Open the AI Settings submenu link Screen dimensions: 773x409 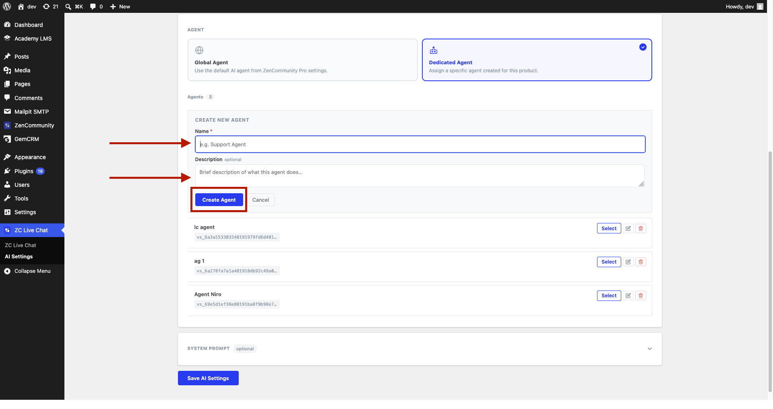tap(19, 257)
